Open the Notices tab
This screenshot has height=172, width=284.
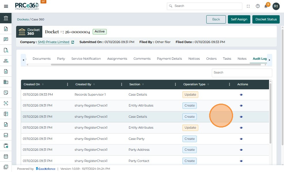194,59
